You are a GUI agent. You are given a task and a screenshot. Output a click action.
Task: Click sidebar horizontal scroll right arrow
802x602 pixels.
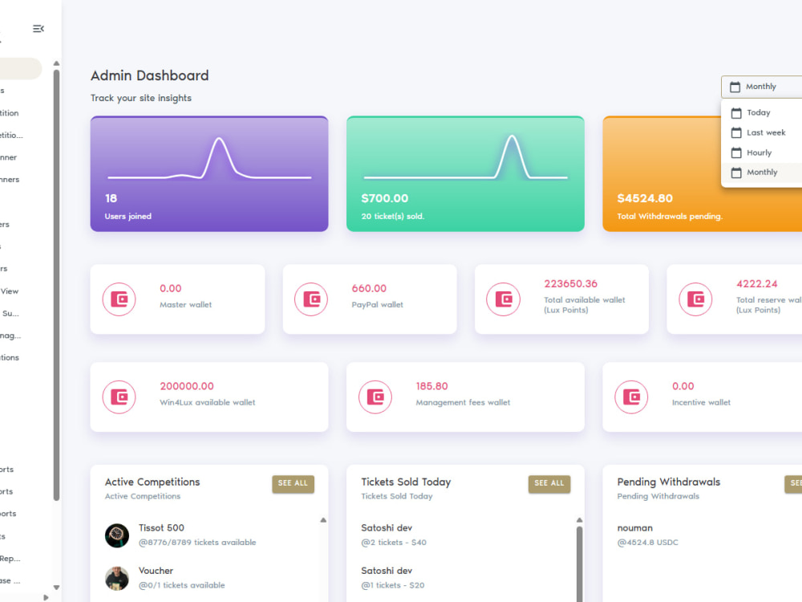pyautogui.click(x=46, y=597)
